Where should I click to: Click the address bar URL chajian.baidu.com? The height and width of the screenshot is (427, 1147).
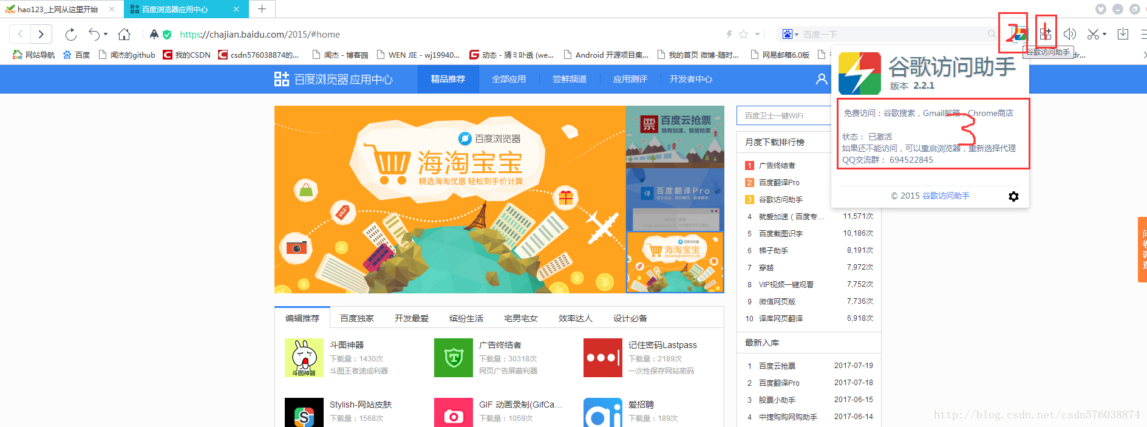(x=260, y=35)
